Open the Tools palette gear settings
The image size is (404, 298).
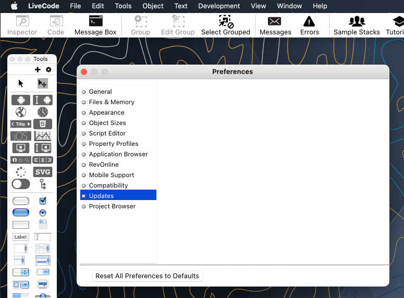click(48, 69)
